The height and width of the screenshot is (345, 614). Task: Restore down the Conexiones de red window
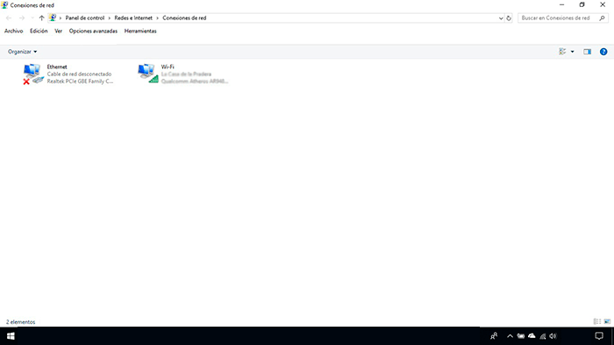582,4
